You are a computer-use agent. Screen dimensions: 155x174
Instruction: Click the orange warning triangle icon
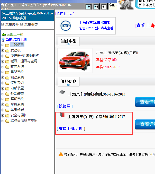coord(61,154)
